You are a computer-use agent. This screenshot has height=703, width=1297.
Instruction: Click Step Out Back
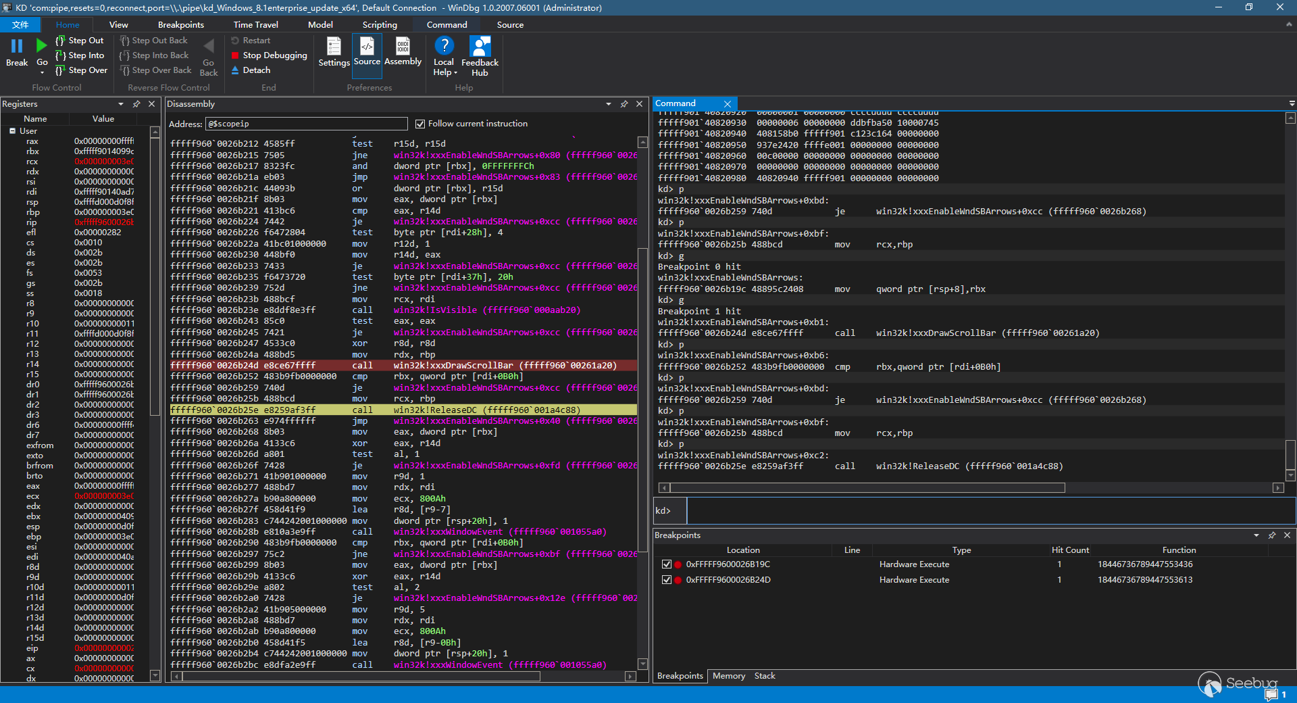pos(154,41)
